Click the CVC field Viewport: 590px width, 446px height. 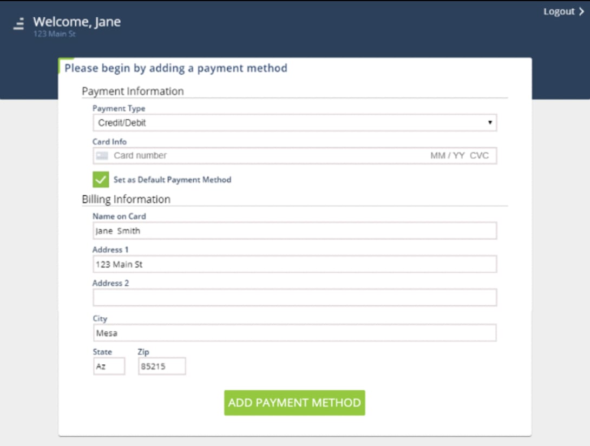tap(479, 155)
